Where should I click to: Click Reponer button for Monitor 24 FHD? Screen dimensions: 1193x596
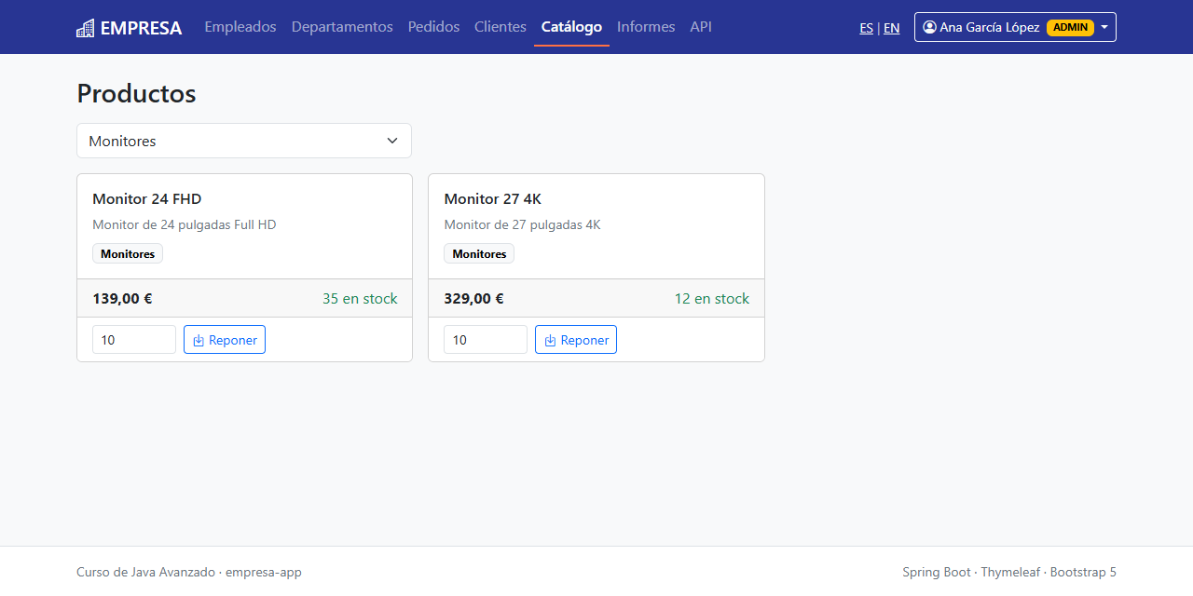[x=225, y=340]
